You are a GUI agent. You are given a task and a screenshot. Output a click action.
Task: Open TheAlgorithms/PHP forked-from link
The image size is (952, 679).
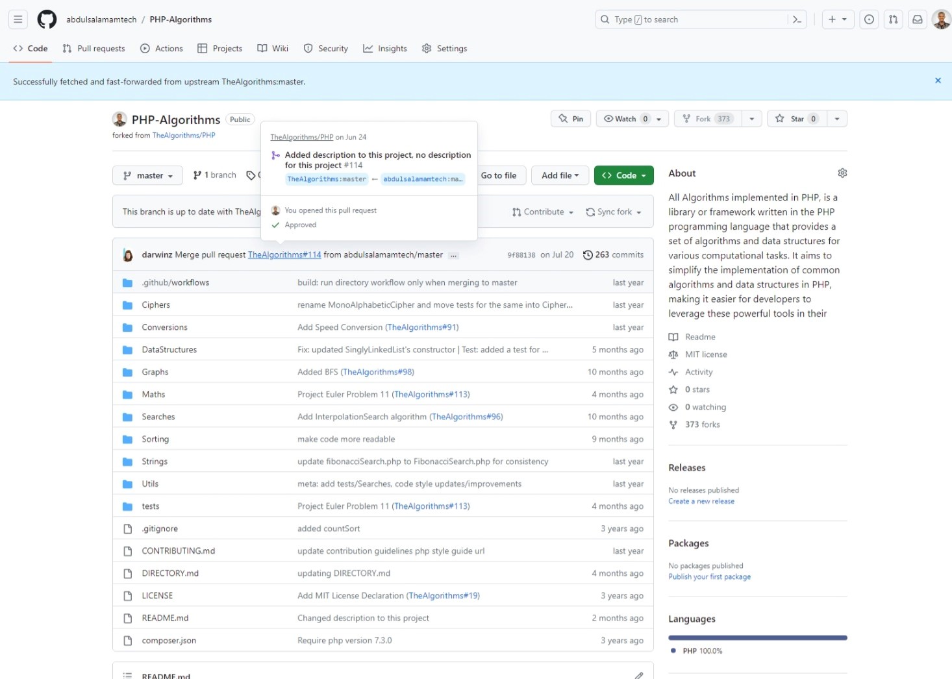pyautogui.click(x=184, y=135)
